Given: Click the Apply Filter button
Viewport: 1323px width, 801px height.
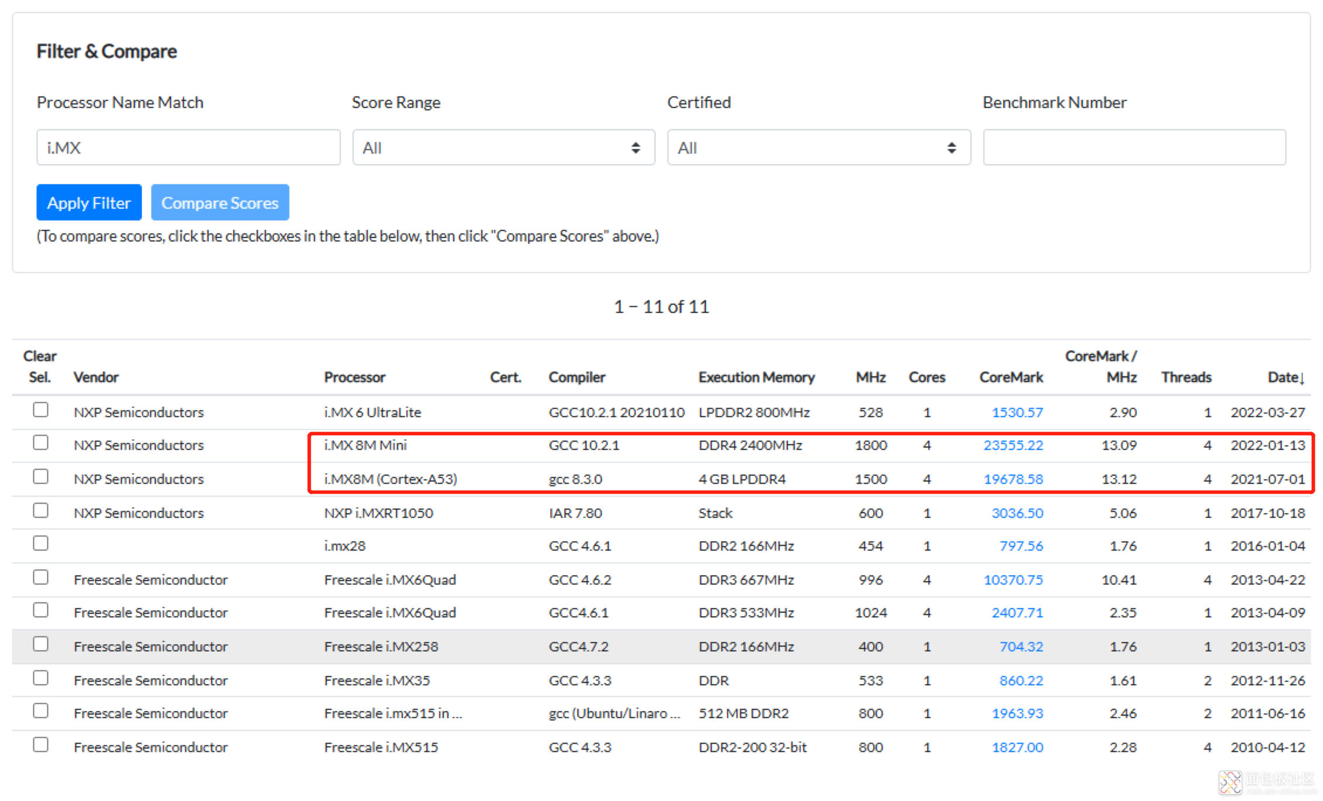Looking at the screenshot, I should pos(89,203).
